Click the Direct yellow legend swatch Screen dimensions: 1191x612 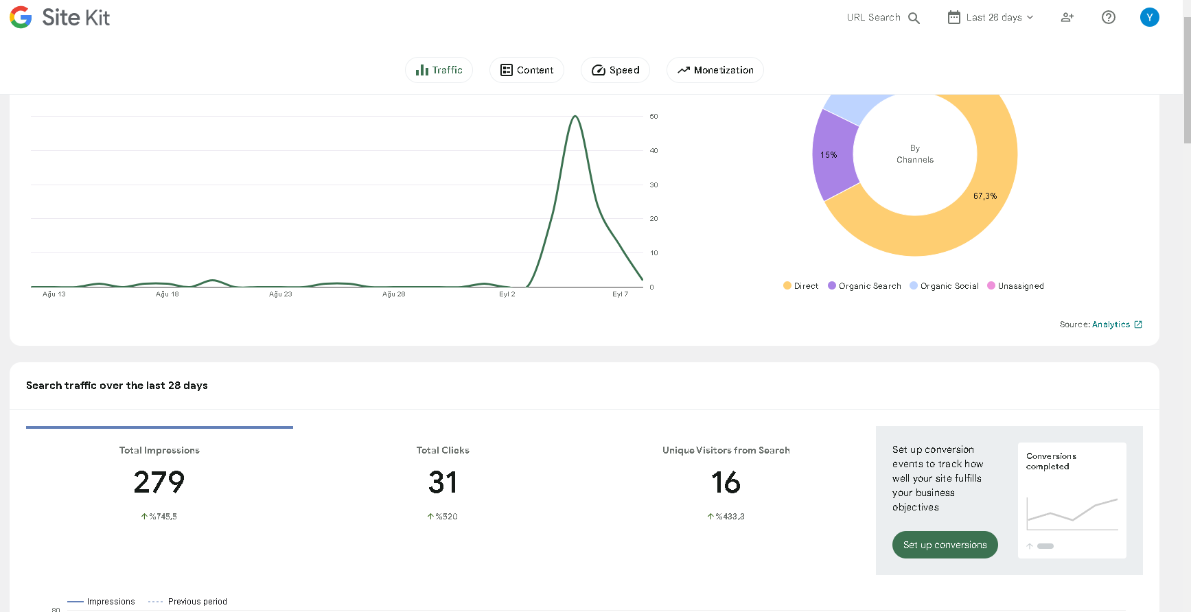(787, 286)
